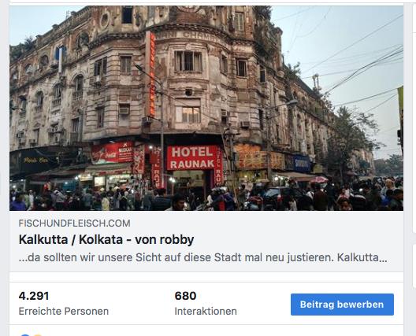Viewport: 416px width, 336px height.
Task: Click the Beitrag bewerben button
Action: pyautogui.click(x=342, y=305)
